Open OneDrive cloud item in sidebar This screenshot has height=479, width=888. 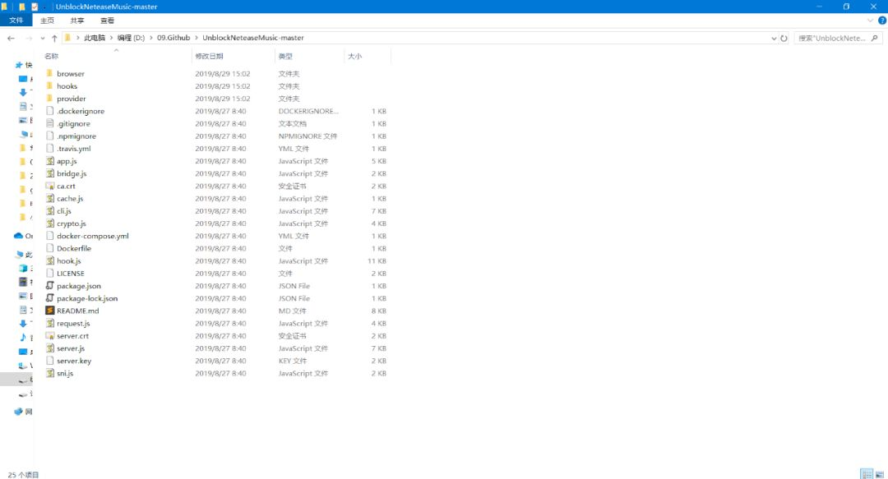pyautogui.click(x=19, y=236)
